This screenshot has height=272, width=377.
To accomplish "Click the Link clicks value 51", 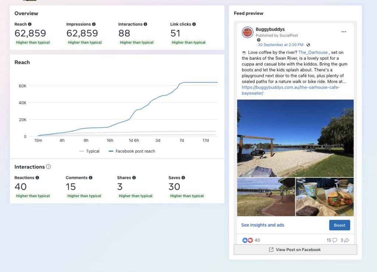I will 175,33.
